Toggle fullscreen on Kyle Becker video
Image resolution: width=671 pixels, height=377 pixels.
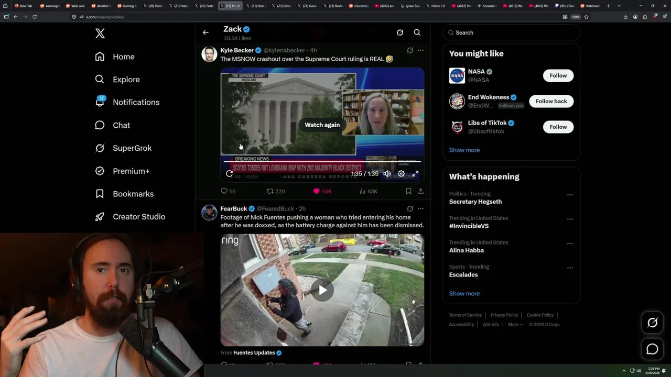click(x=416, y=174)
